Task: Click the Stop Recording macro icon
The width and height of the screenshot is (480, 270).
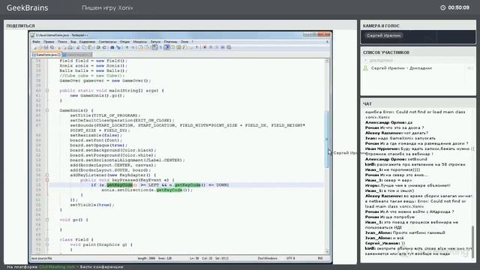Action: coord(211,47)
